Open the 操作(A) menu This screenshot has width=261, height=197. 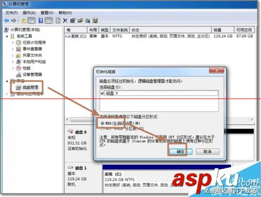pyautogui.click(x=29, y=13)
